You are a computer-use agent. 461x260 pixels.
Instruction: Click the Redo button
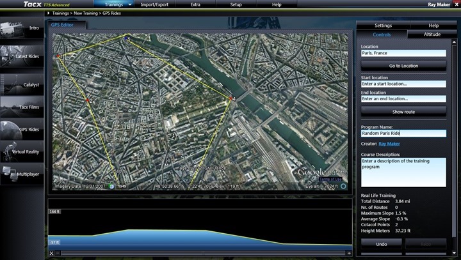[x=426, y=244]
